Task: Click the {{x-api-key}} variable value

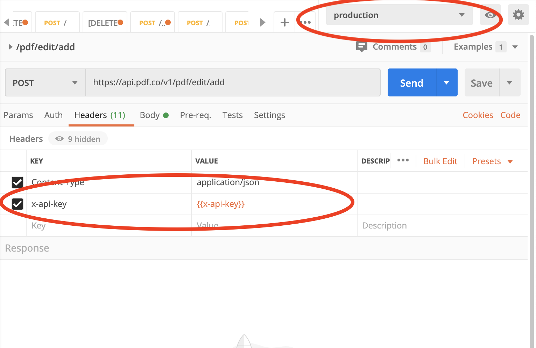Action: click(221, 204)
